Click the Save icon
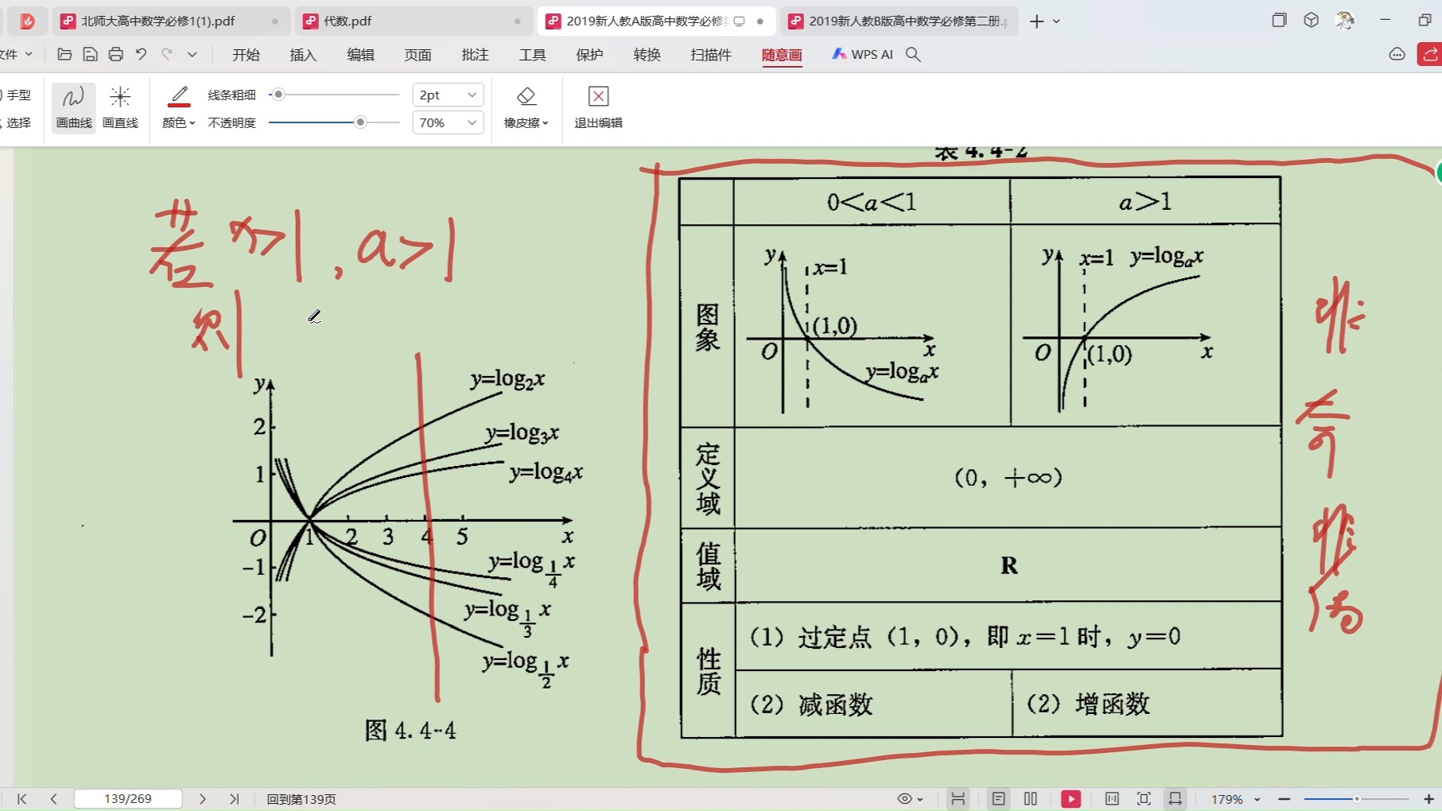Screen dimensions: 1442x811 [x=90, y=54]
